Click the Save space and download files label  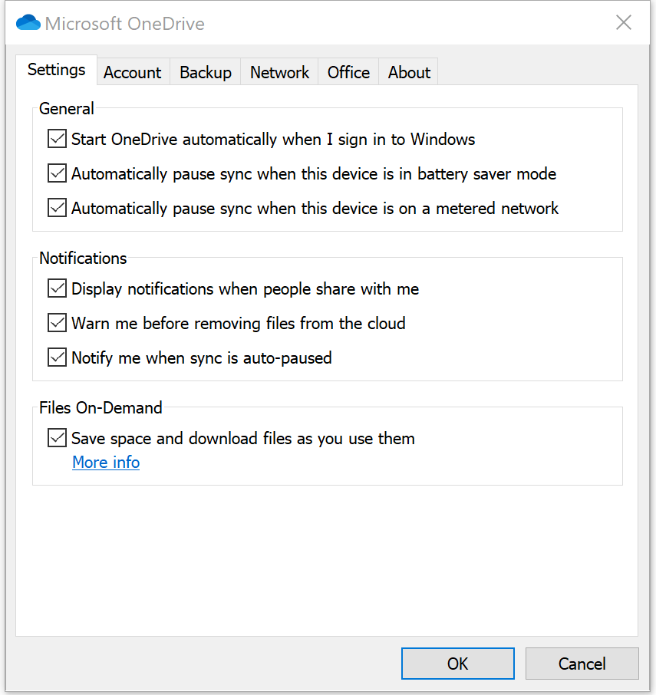click(x=243, y=438)
